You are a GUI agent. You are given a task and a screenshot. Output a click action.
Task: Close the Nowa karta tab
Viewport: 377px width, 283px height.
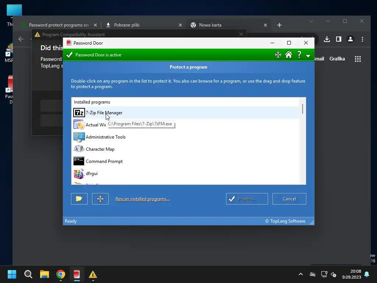coord(265,25)
